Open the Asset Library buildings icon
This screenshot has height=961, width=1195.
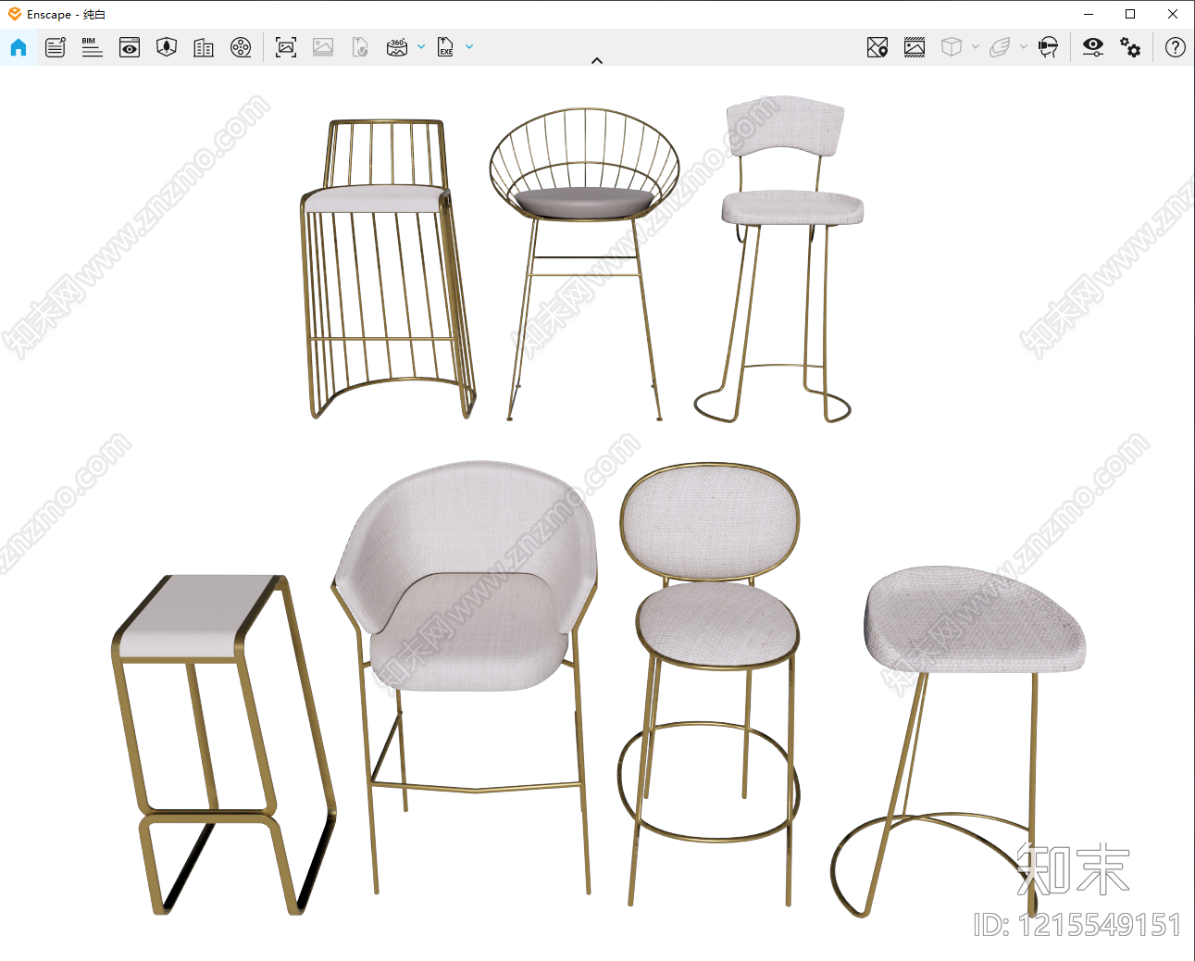click(x=204, y=47)
